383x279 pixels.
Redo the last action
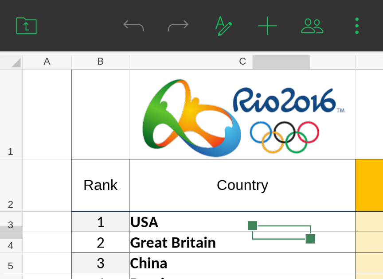click(178, 26)
